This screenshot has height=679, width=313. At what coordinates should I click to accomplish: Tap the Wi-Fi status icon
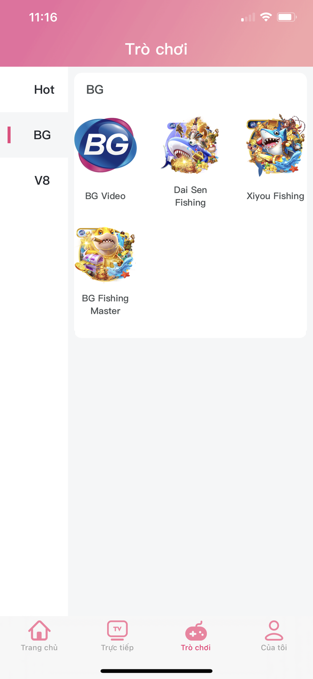[266, 18]
